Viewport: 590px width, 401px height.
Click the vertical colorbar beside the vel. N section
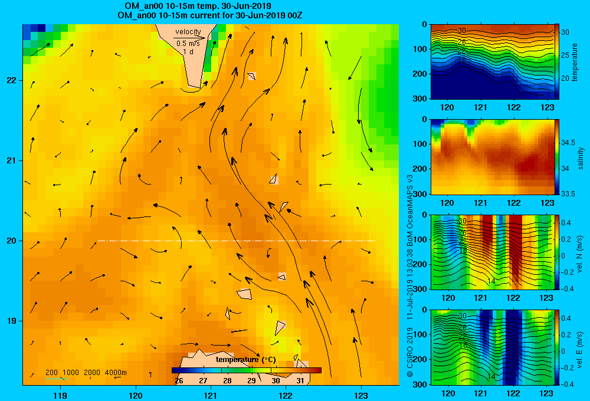(557, 252)
